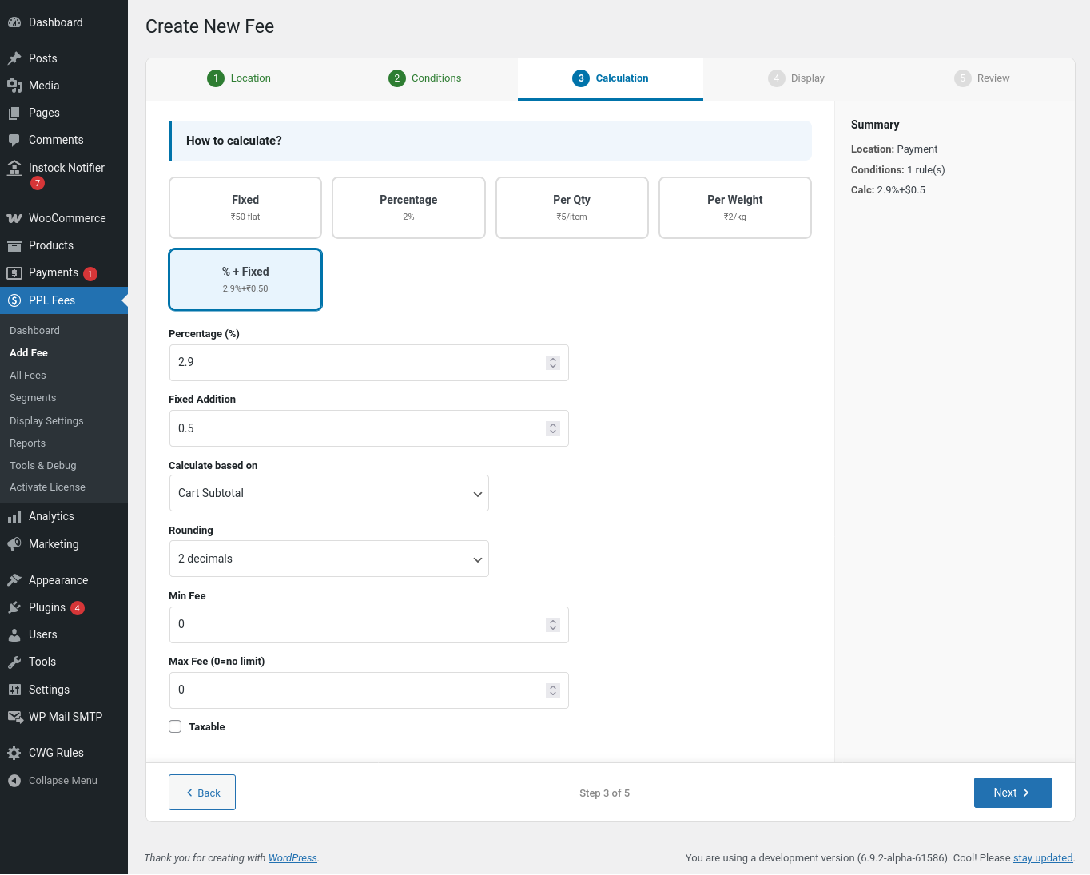
Task: Expand the Calculate based on dropdown
Action: (328, 493)
